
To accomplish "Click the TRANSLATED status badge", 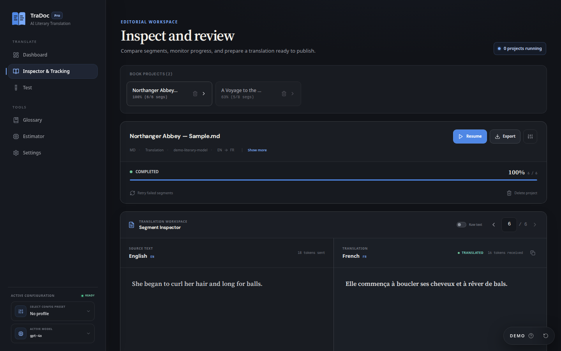I will pyautogui.click(x=471, y=253).
